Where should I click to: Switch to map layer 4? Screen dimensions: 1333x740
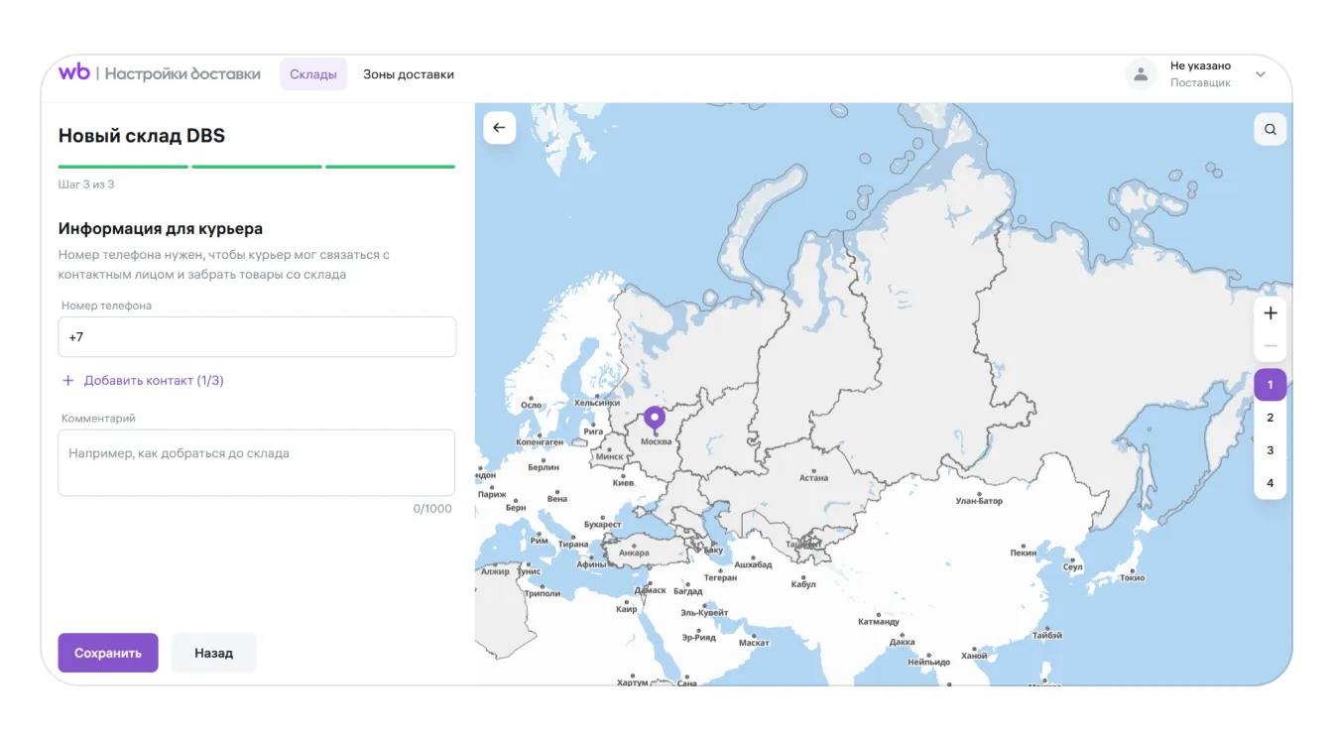point(1270,483)
